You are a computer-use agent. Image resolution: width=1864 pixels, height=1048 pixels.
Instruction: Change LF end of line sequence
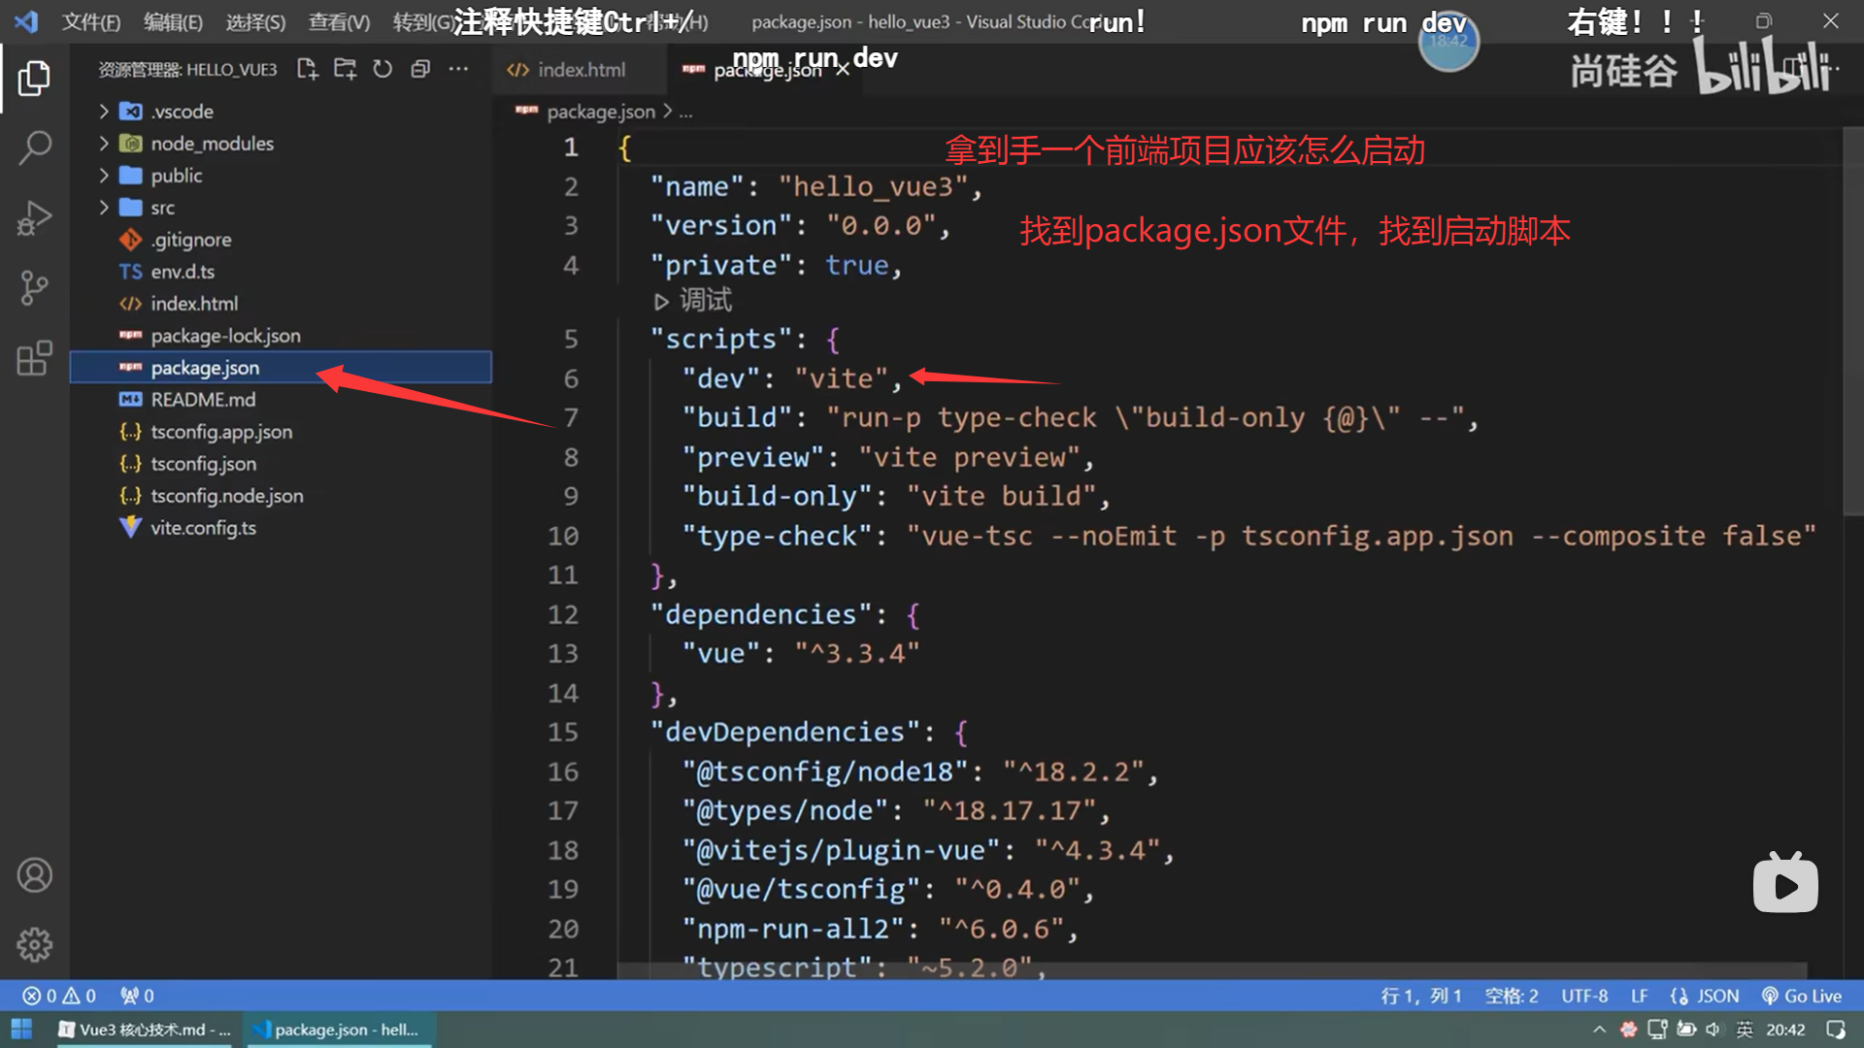tap(1639, 996)
